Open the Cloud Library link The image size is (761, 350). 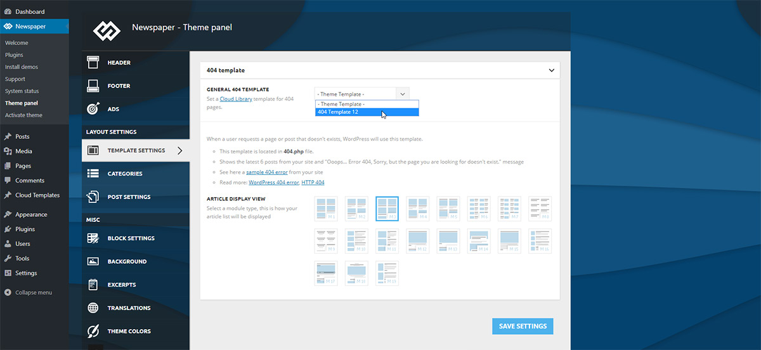tap(236, 100)
